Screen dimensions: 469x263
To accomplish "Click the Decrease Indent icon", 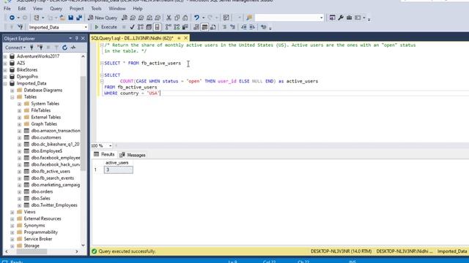I will 244,27.
